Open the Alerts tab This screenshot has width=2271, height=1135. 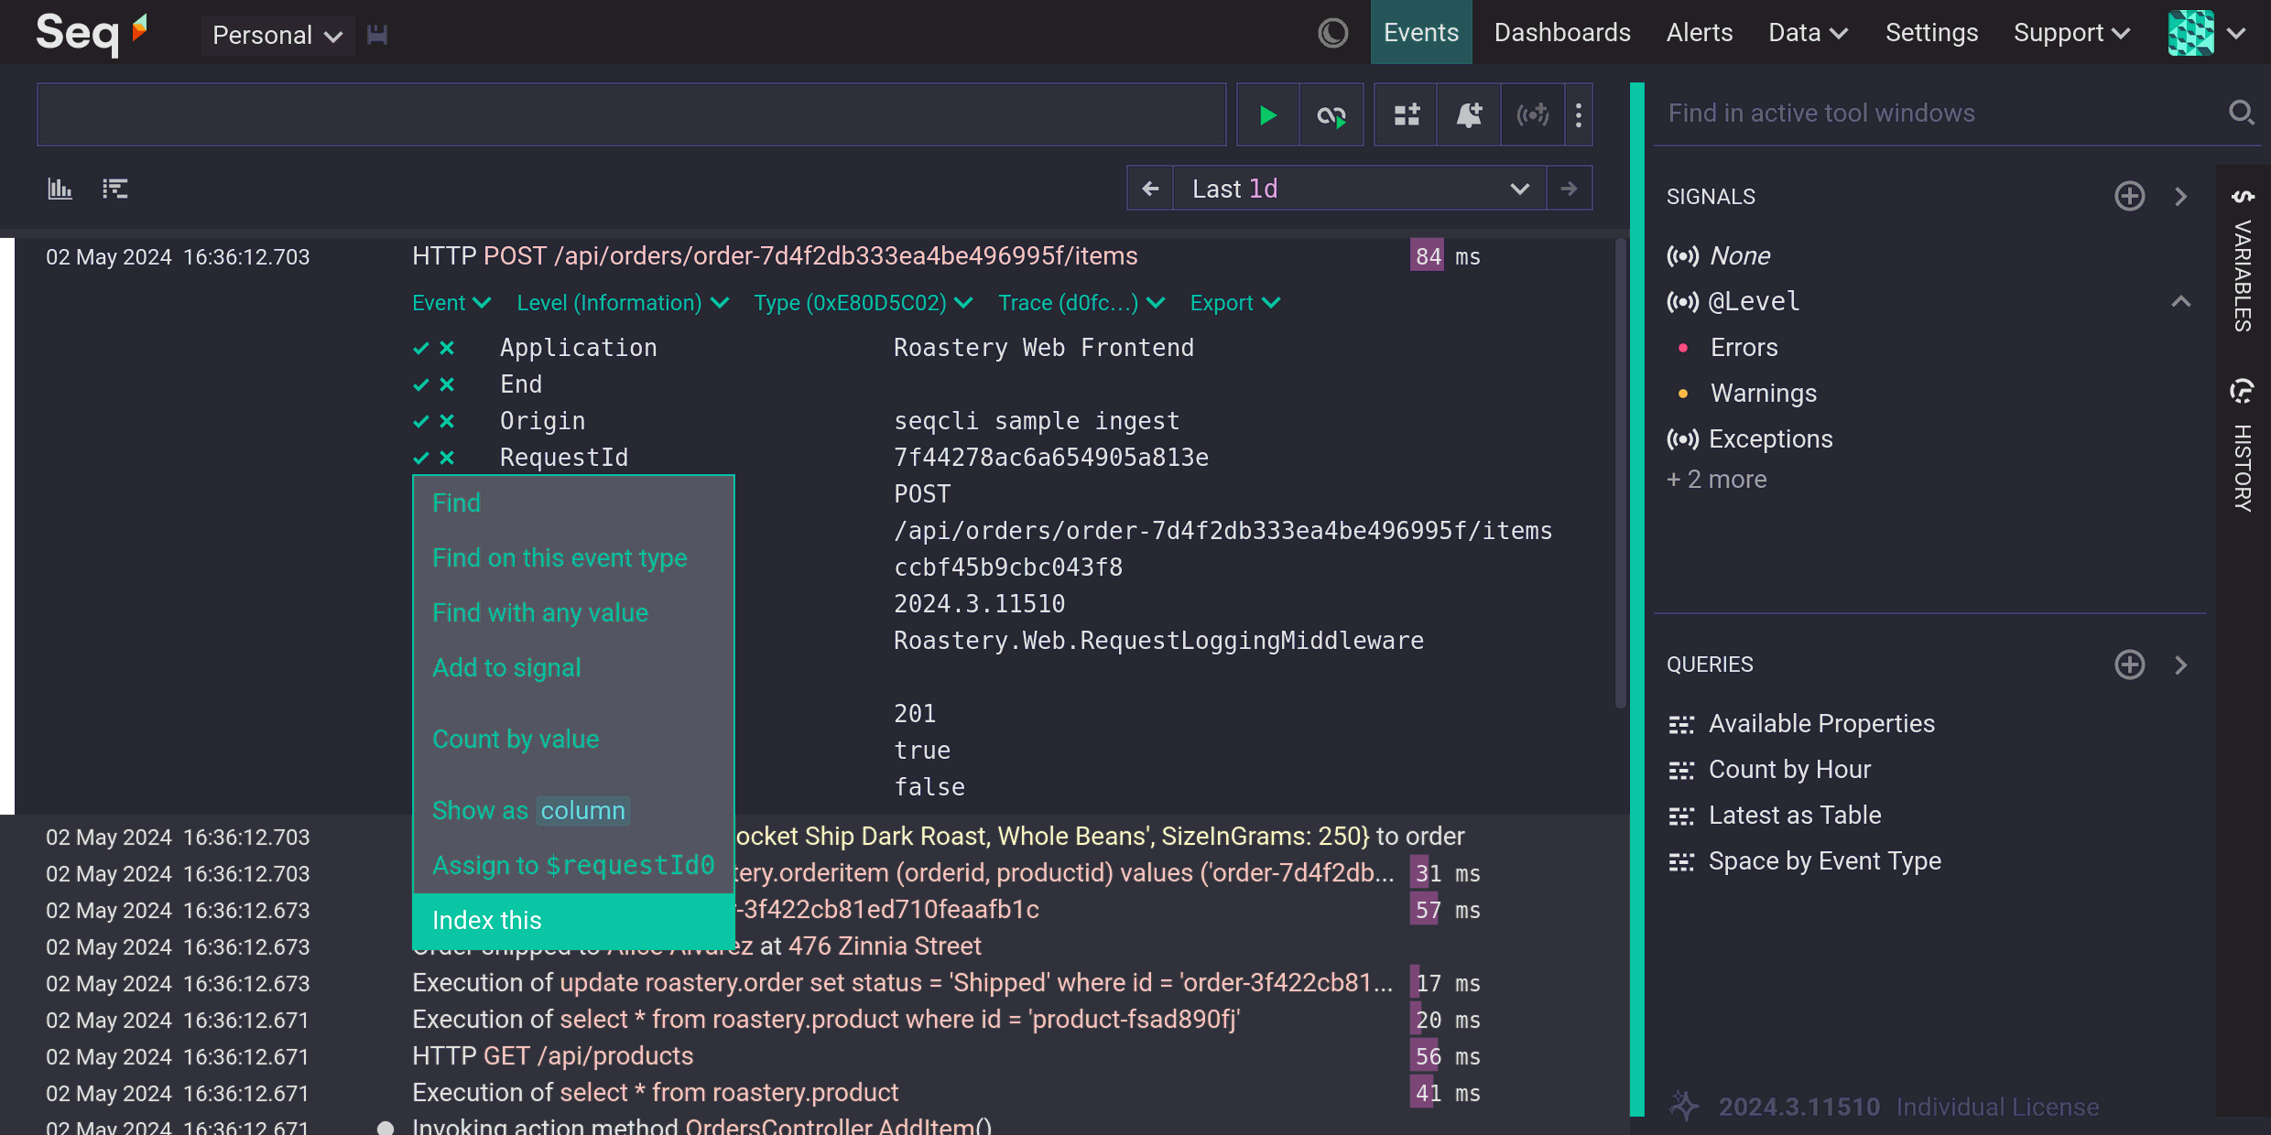coord(1700,33)
